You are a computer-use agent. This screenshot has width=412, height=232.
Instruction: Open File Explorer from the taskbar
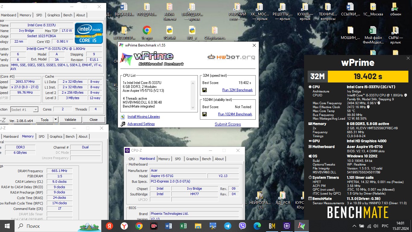198,226
